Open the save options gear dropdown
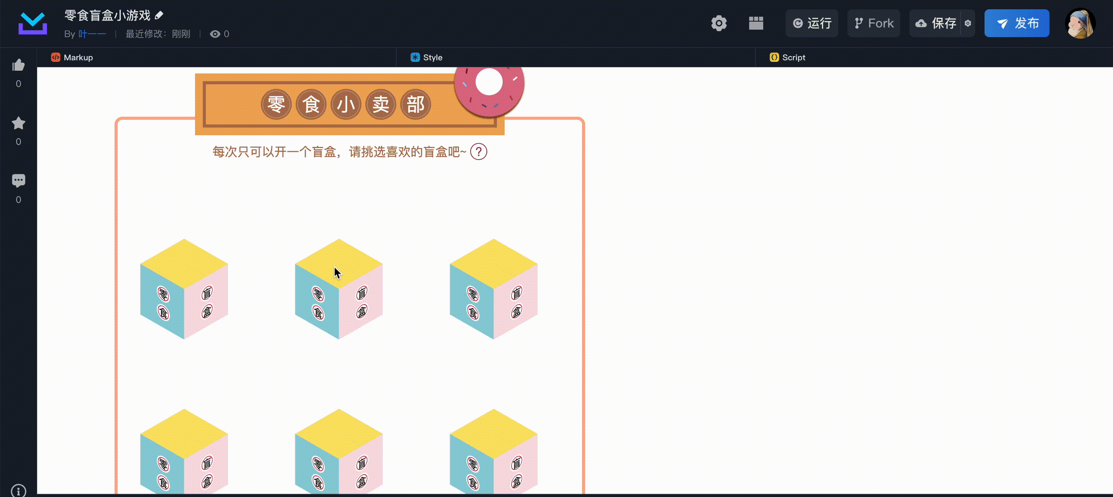This screenshot has width=1113, height=497. 968,23
